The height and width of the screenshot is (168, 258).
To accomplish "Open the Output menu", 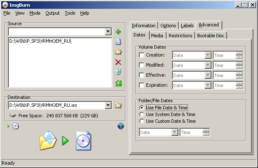I will [x=52, y=13].
